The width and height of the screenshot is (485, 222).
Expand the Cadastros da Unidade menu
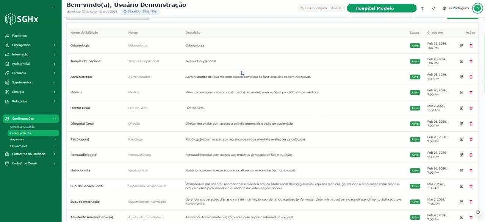[x=31, y=154]
